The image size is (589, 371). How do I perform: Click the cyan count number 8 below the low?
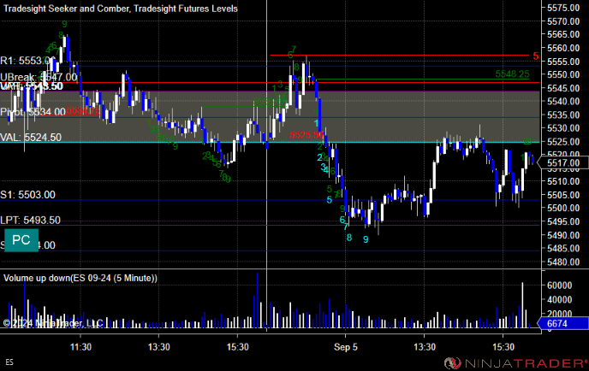click(349, 238)
